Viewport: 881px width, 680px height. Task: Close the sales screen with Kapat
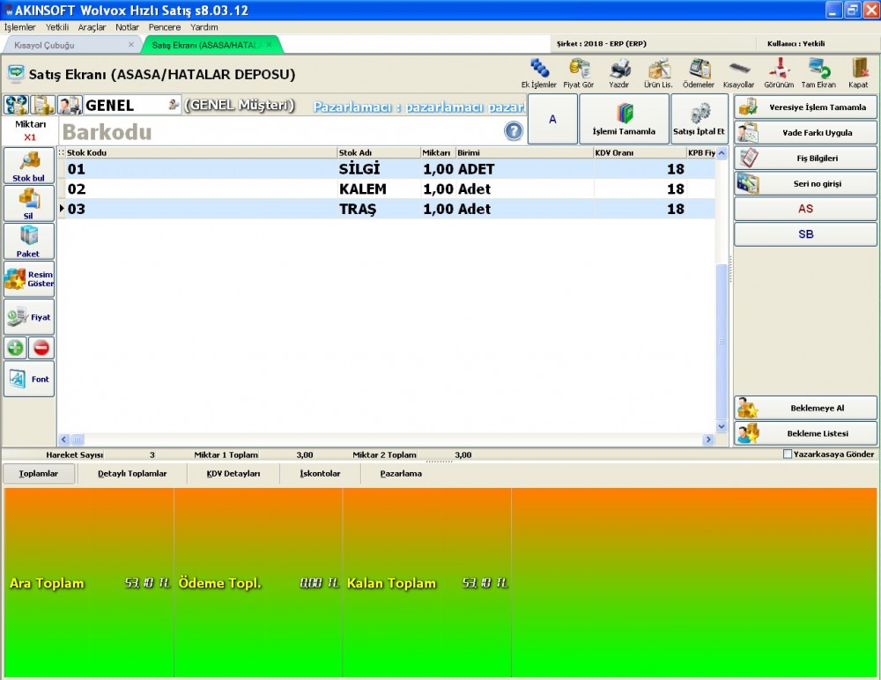click(858, 74)
